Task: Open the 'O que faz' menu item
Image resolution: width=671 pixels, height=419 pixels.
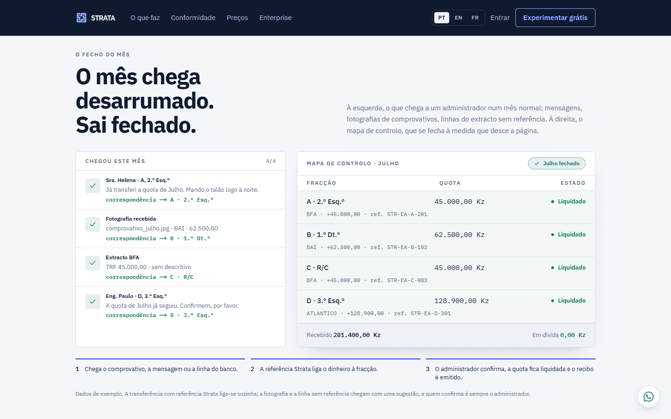Action: (145, 18)
